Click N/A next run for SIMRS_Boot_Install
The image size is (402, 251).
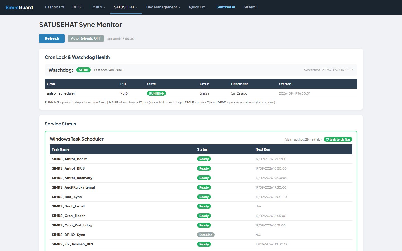click(x=258, y=206)
